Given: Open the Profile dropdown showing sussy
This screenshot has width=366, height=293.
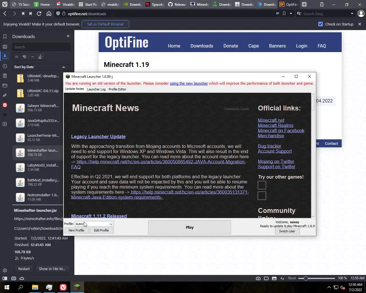Looking at the screenshot, I should coord(94,224).
